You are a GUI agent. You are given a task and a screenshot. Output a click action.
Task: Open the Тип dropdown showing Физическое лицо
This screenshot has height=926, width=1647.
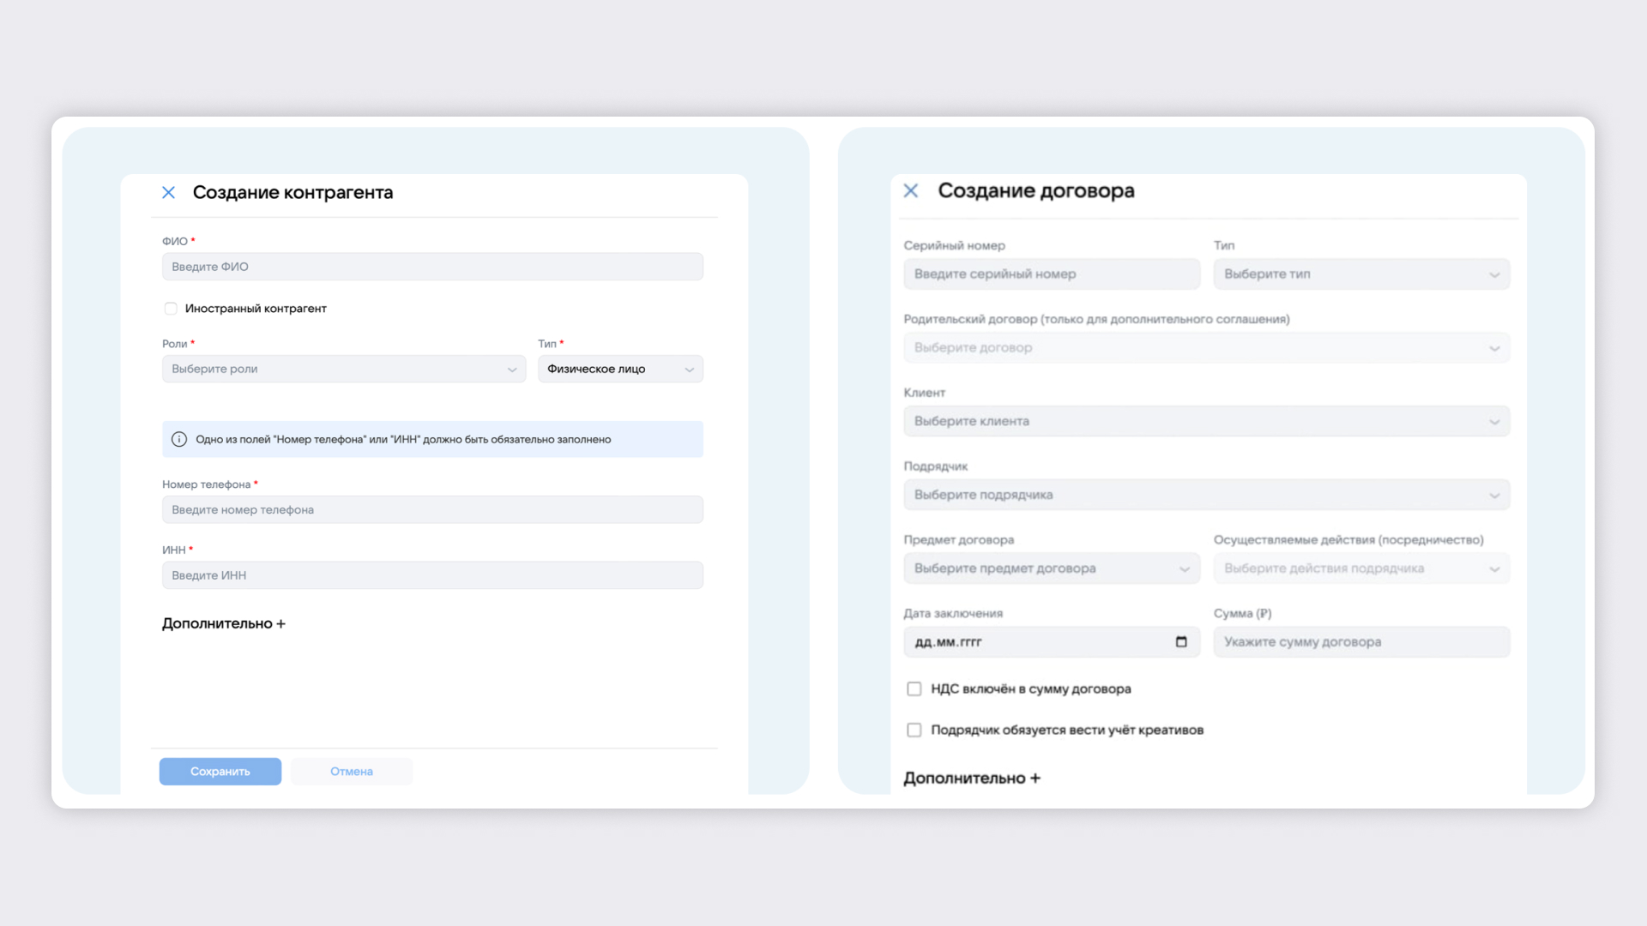coord(620,370)
